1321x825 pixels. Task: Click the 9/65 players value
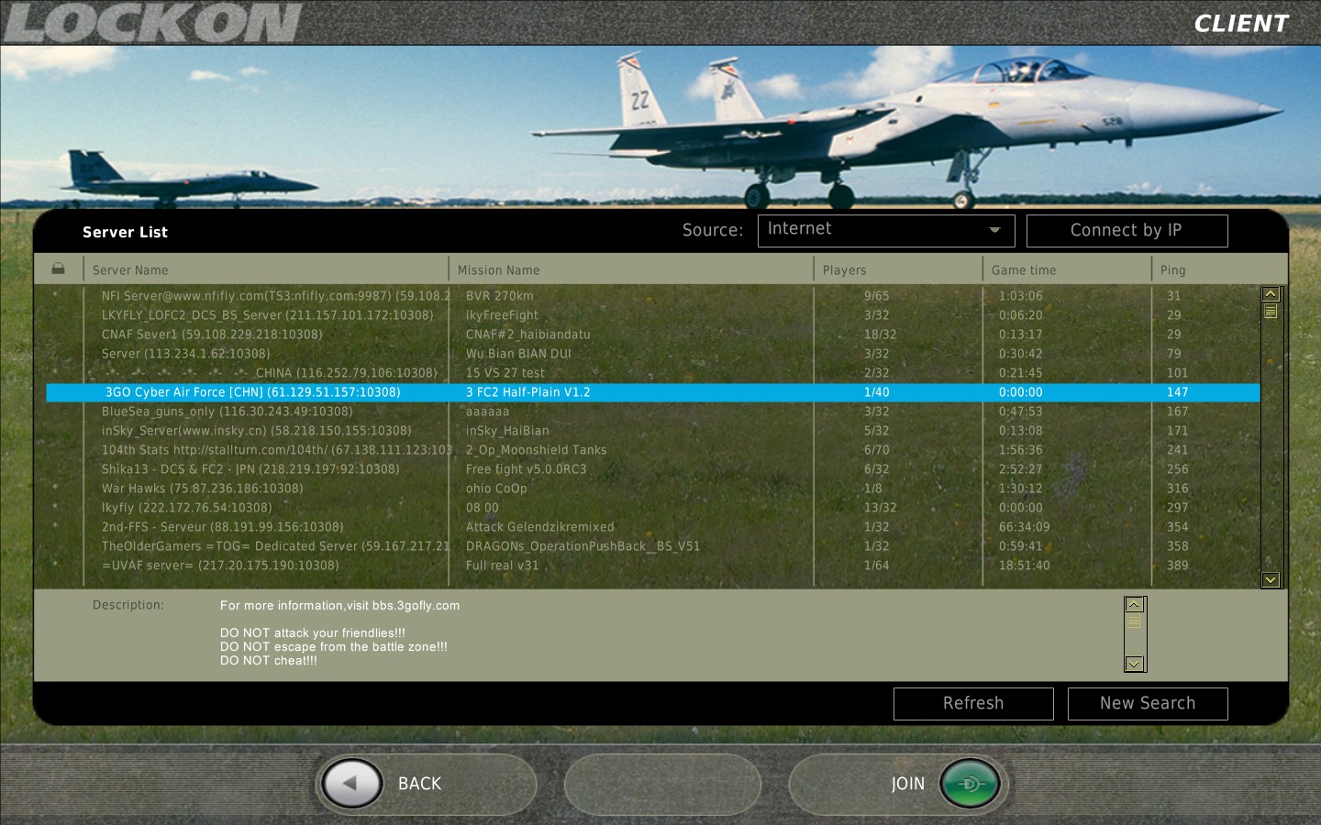click(876, 296)
